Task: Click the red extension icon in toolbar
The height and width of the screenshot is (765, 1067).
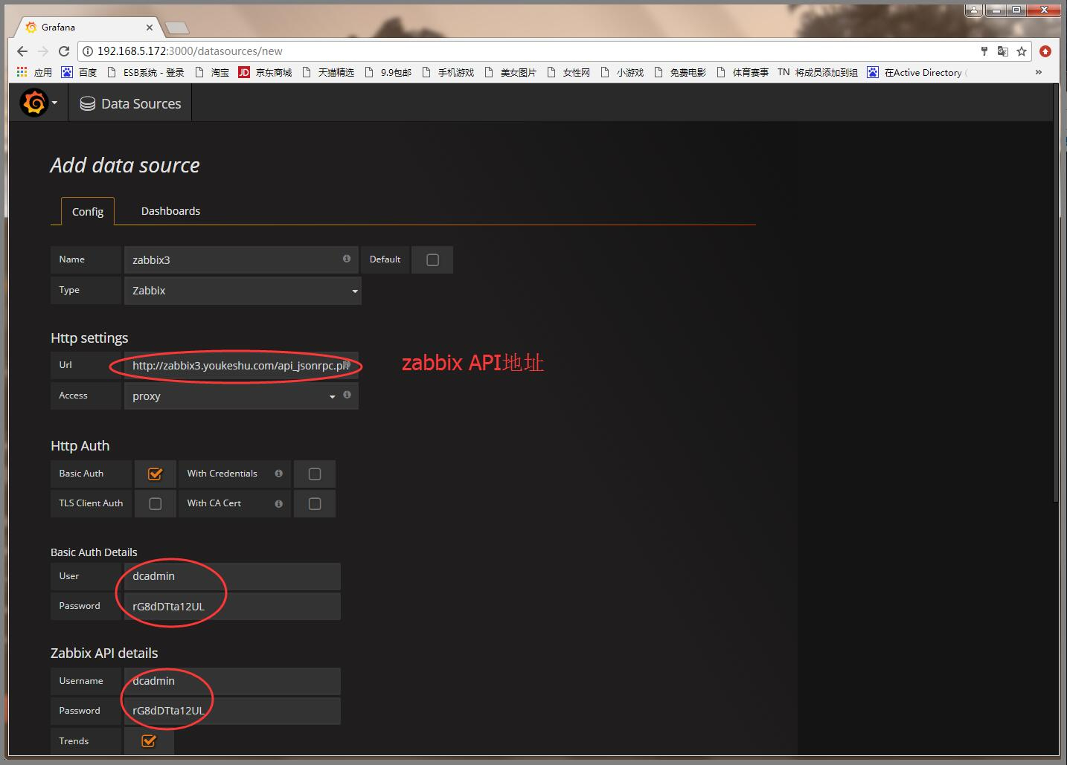Action: pos(1045,51)
